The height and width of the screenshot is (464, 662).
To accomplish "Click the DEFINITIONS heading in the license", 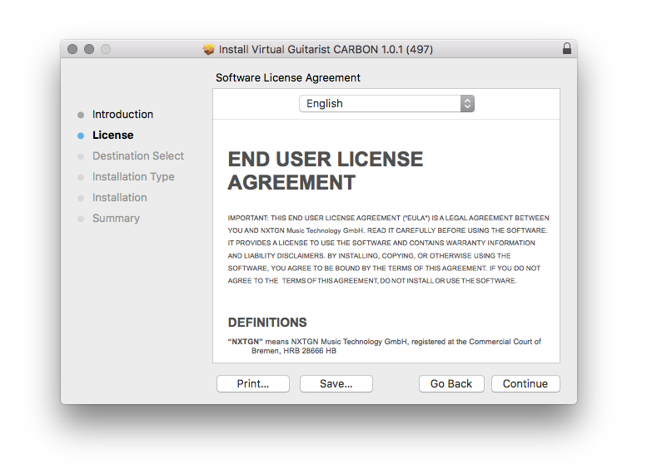I will [x=267, y=323].
